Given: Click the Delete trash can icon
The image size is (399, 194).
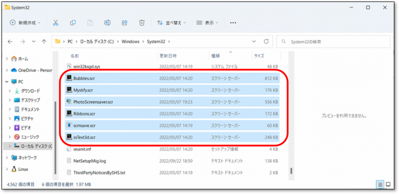Looking at the screenshot, I should 142,23.
